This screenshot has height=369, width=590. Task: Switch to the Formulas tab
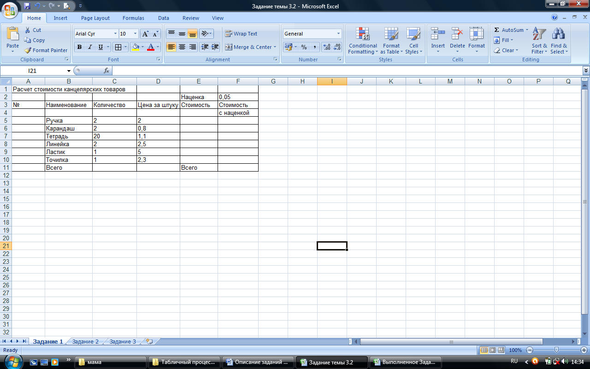coord(133,18)
